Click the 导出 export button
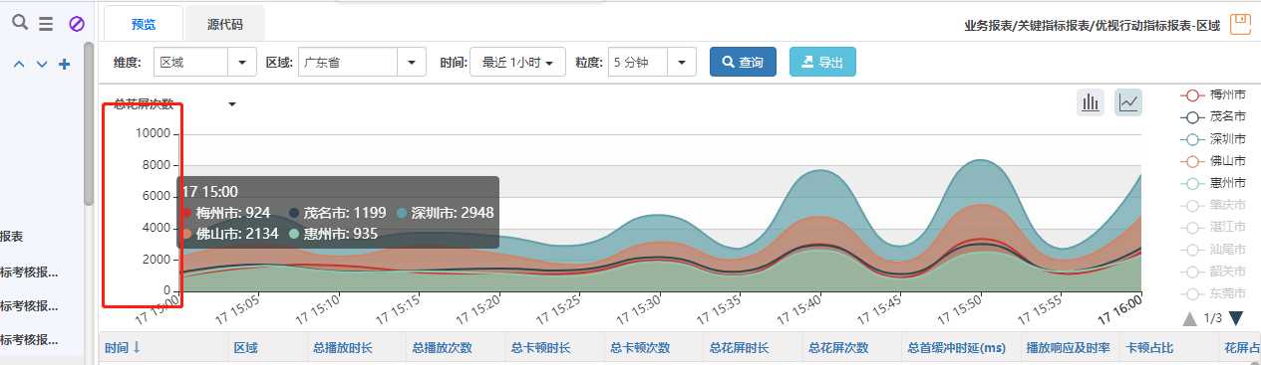 822,62
